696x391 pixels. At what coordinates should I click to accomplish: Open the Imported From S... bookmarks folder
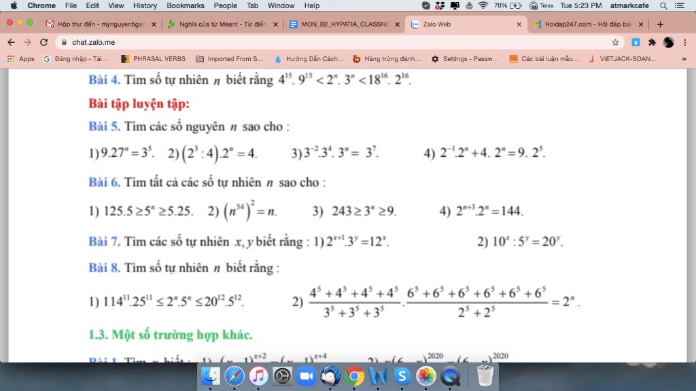[x=230, y=59]
